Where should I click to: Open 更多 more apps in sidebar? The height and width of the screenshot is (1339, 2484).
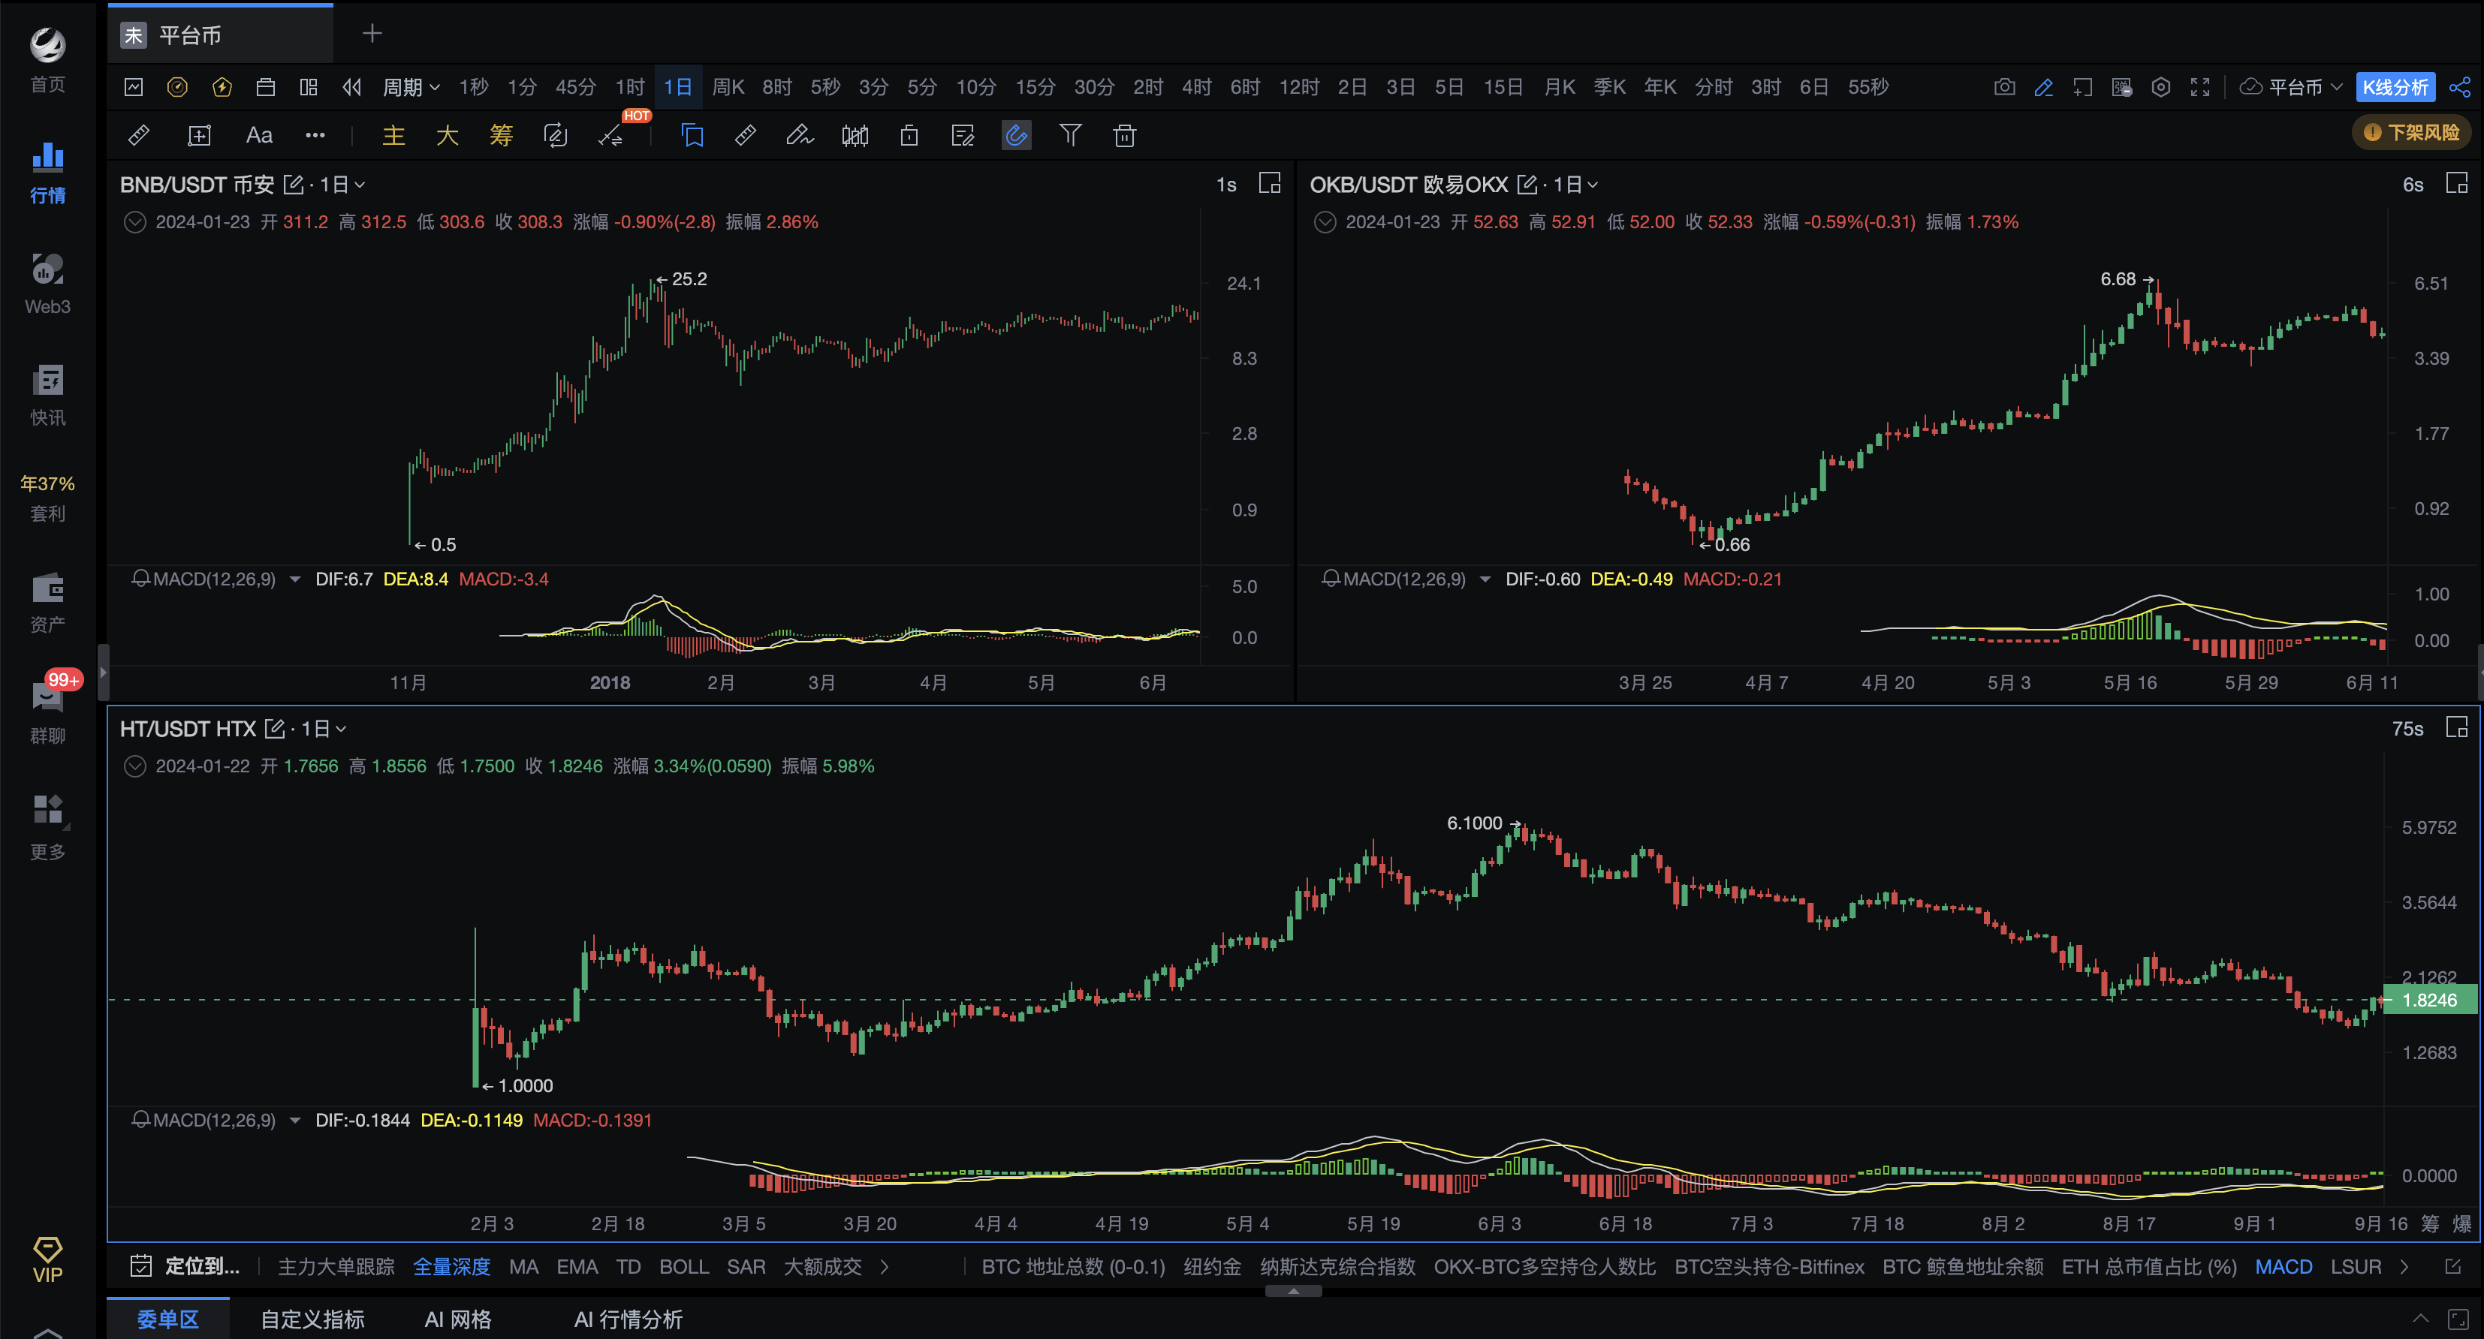47,827
